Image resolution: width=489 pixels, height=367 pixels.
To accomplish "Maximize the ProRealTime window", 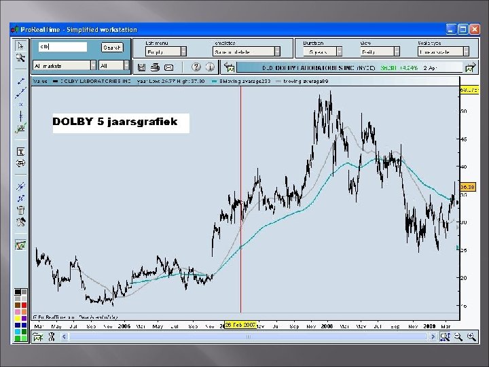I will tap(463, 29).
